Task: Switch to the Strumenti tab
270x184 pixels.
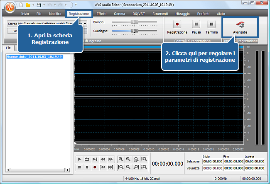Action: [x=160, y=14]
